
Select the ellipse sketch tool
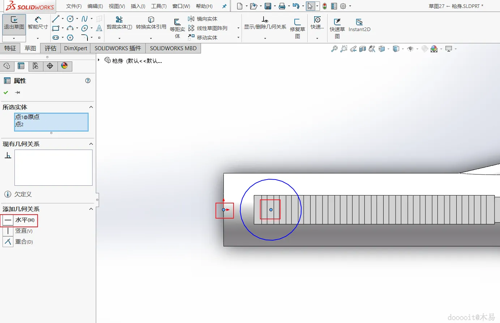(x=85, y=28)
